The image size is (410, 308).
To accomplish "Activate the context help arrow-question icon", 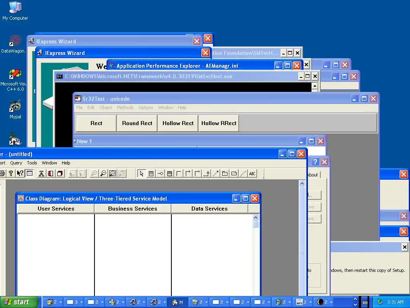I will [20, 173].
